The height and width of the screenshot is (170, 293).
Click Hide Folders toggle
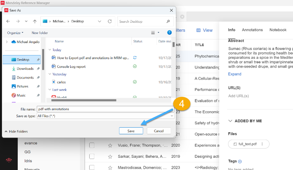coord(16,132)
